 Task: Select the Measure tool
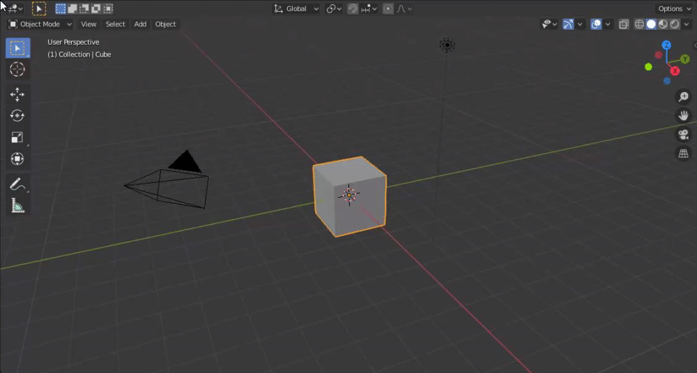coord(18,205)
